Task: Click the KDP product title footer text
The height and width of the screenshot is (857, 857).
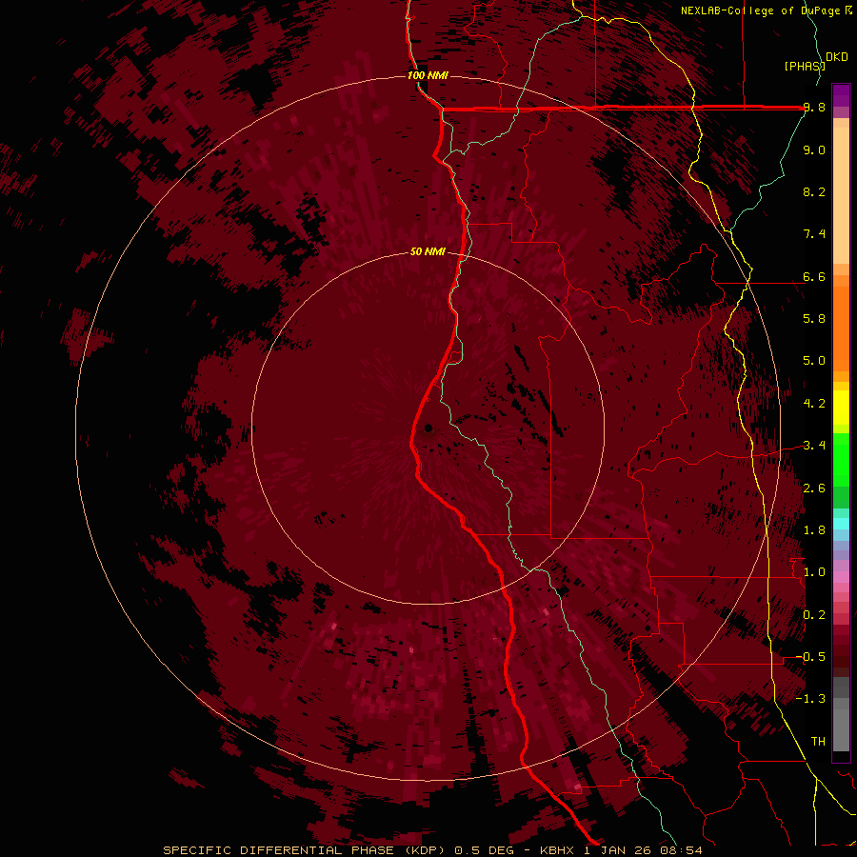Action: point(432,850)
